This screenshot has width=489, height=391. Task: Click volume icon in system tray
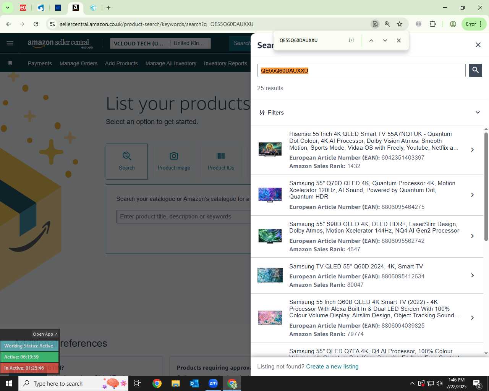[439, 383]
